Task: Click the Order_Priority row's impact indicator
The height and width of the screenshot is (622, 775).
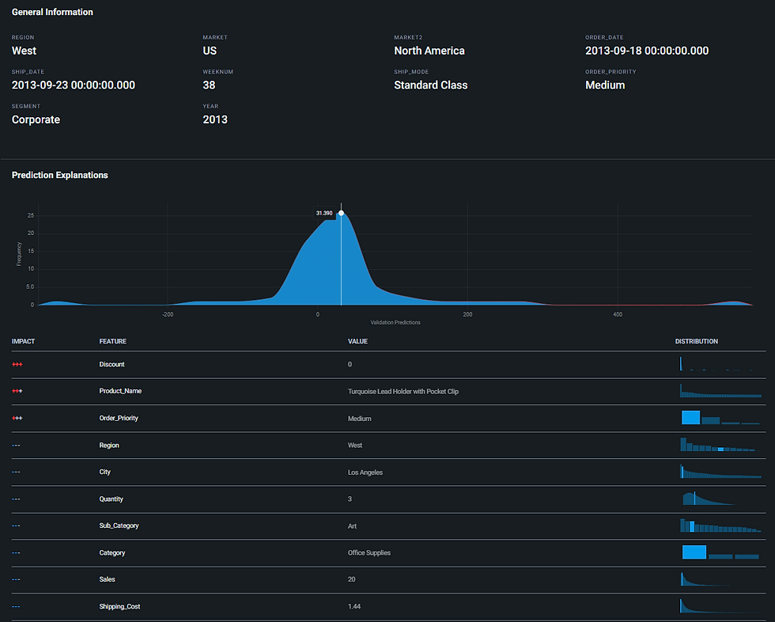Action: coord(17,419)
